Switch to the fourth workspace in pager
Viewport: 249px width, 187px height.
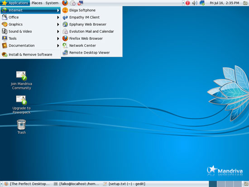pyautogui.click(x=238, y=184)
